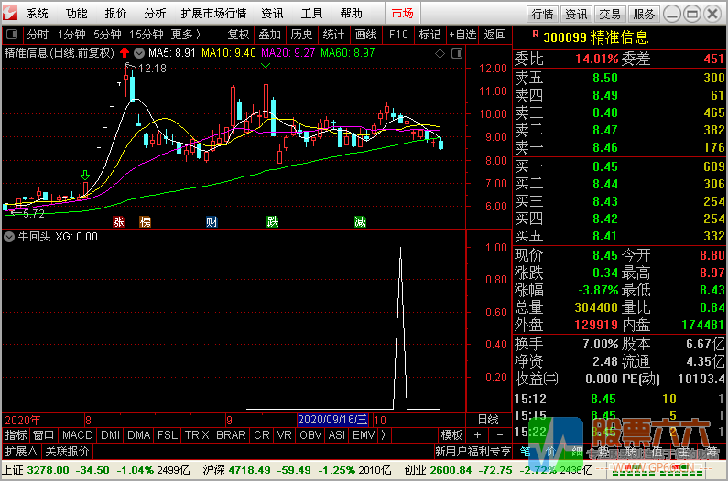This screenshot has width=728, height=481.
Task: Click the 返回 button
Action: coord(494,35)
